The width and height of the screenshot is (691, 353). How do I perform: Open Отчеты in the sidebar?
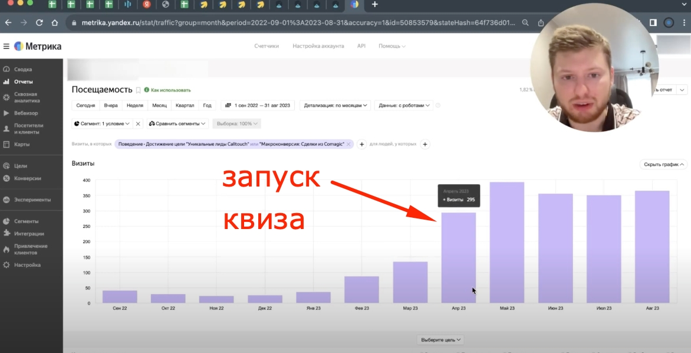coord(23,81)
